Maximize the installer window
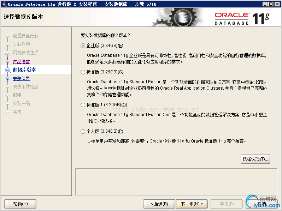The width and height of the screenshot is (282, 211). (271, 4)
